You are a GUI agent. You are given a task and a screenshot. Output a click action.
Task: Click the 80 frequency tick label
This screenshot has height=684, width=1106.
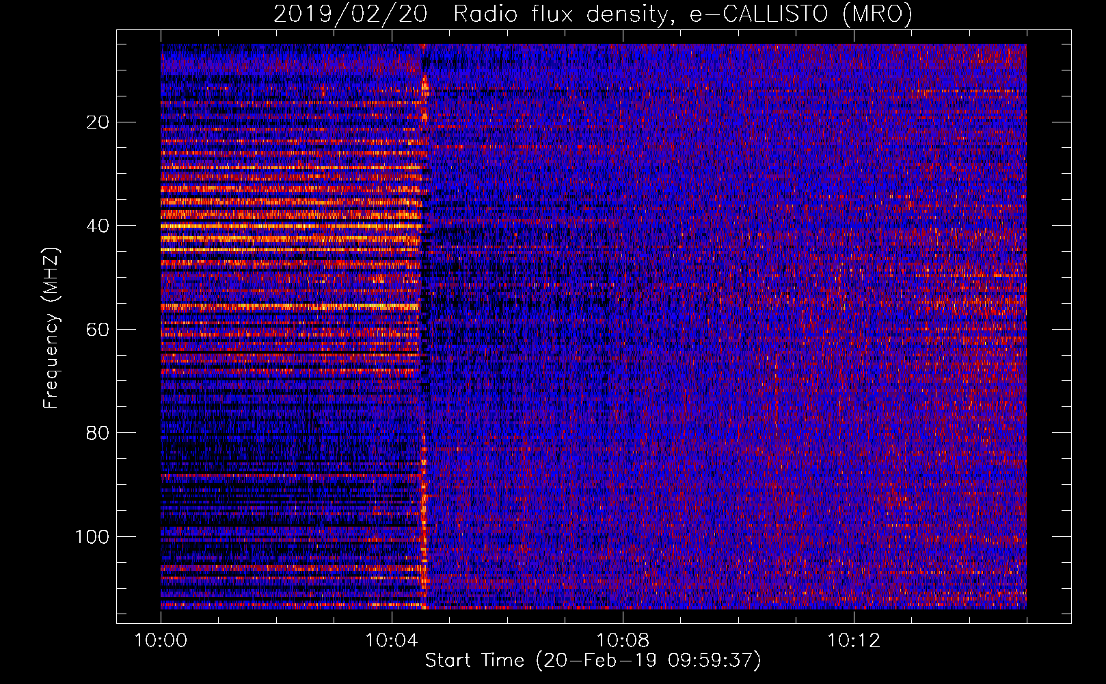tap(98, 433)
